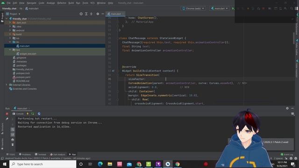Collapse the test folder
Image resolution: width=299 pixels, height=168 pixels.
tap(10, 50)
